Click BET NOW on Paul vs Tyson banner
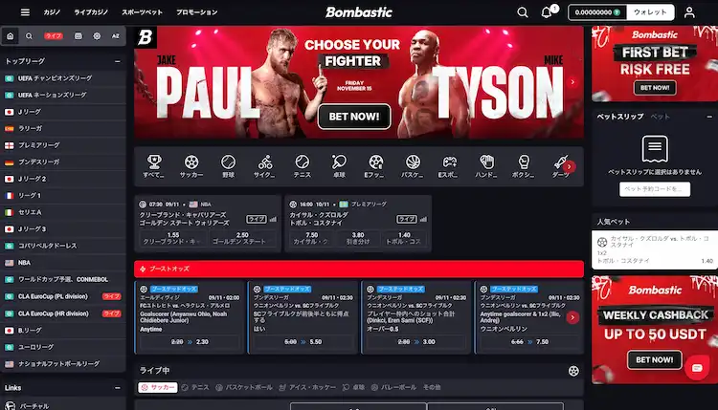 (x=354, y=117)
